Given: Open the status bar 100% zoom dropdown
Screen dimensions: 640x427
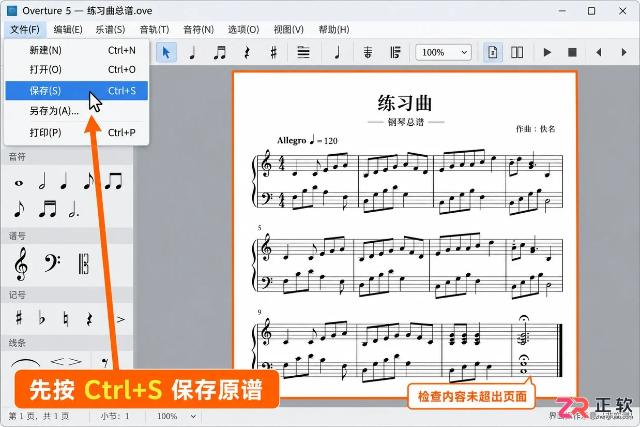Looking at the screenshot, I should pos(176,416).
